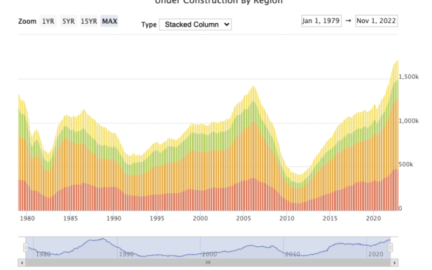Select the 15YR zoom option
The image size is (432, 270).
point(89,22)
